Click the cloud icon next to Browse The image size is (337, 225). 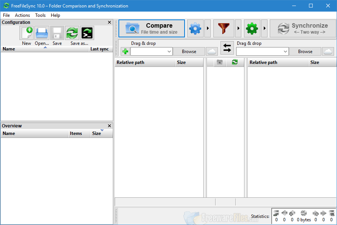(211, 51)
